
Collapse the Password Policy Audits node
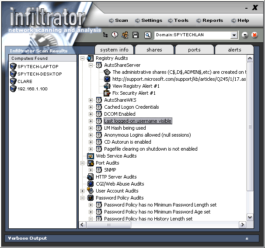pyautogui.click(x=82, y=198)
